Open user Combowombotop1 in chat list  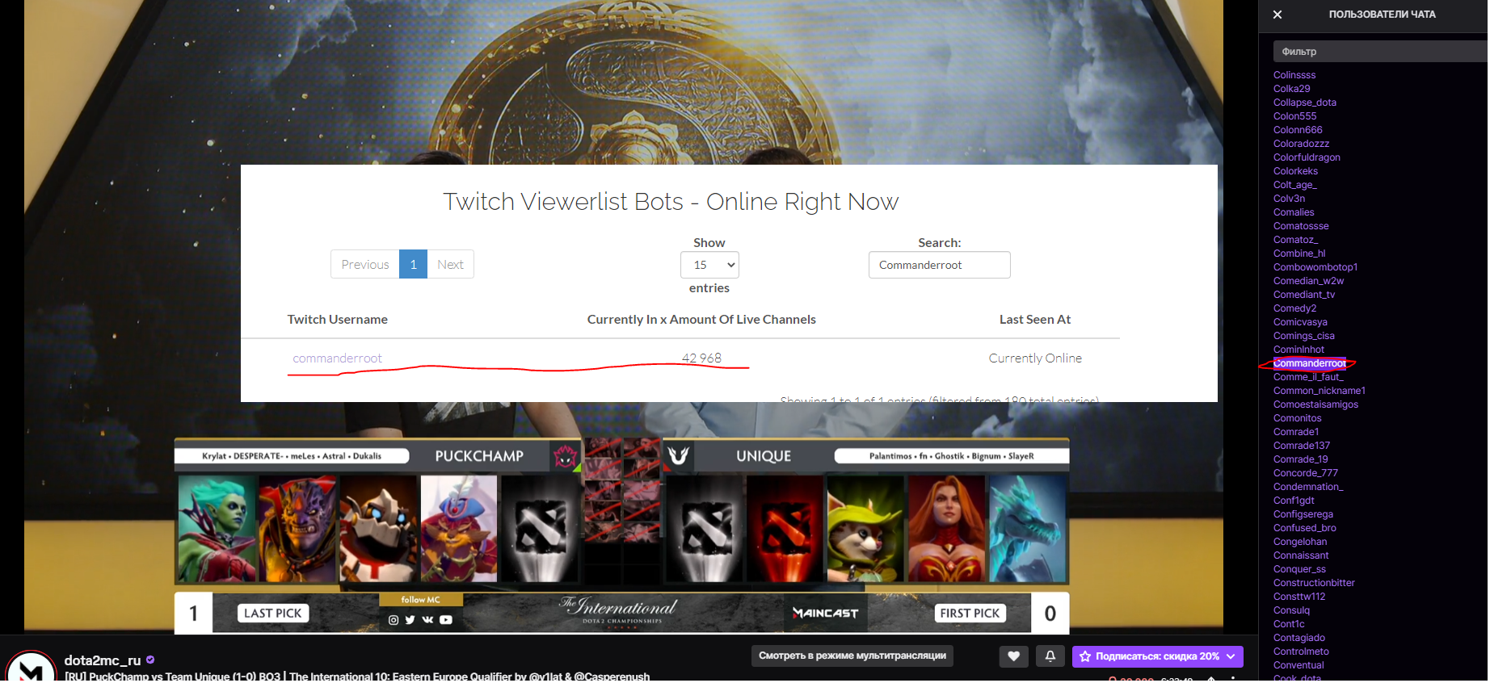[x=1315, y=267]
